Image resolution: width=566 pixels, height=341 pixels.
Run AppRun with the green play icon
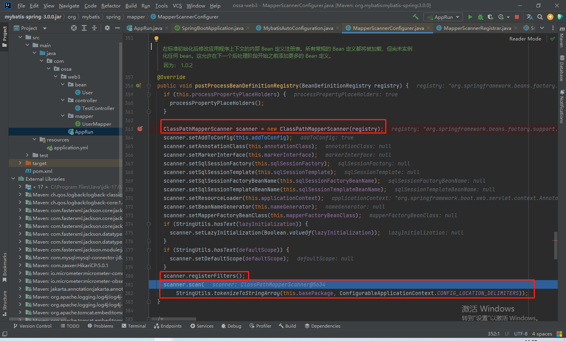pyautogui.click(x=470, y=17)
